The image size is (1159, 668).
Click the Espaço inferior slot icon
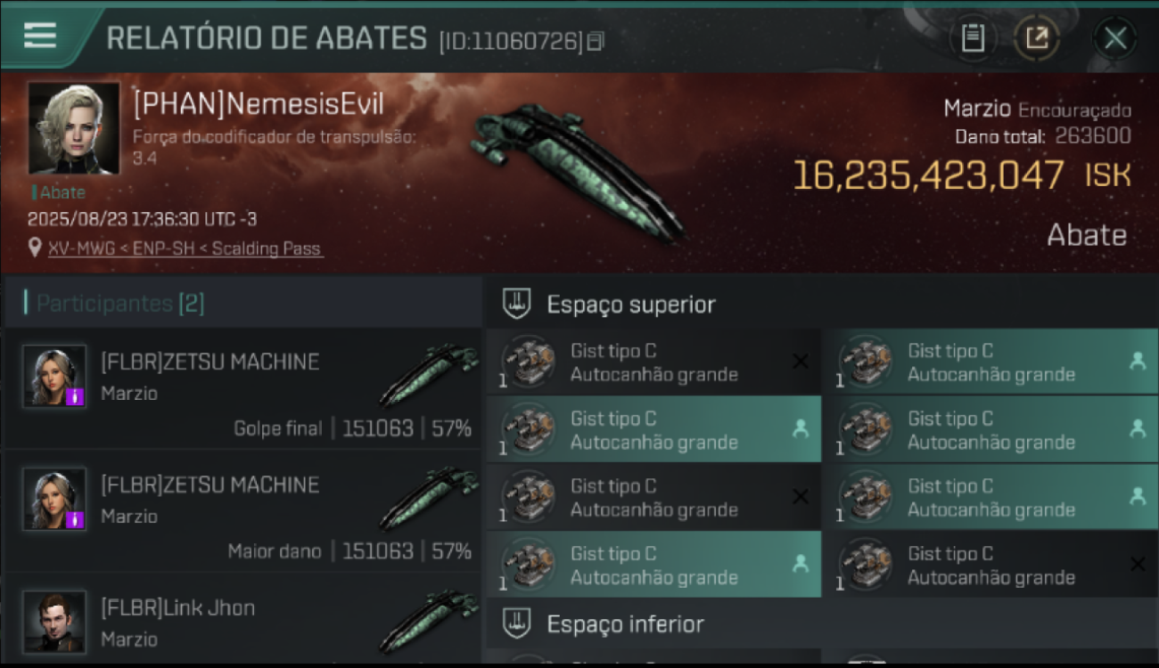tap(517, 623)
